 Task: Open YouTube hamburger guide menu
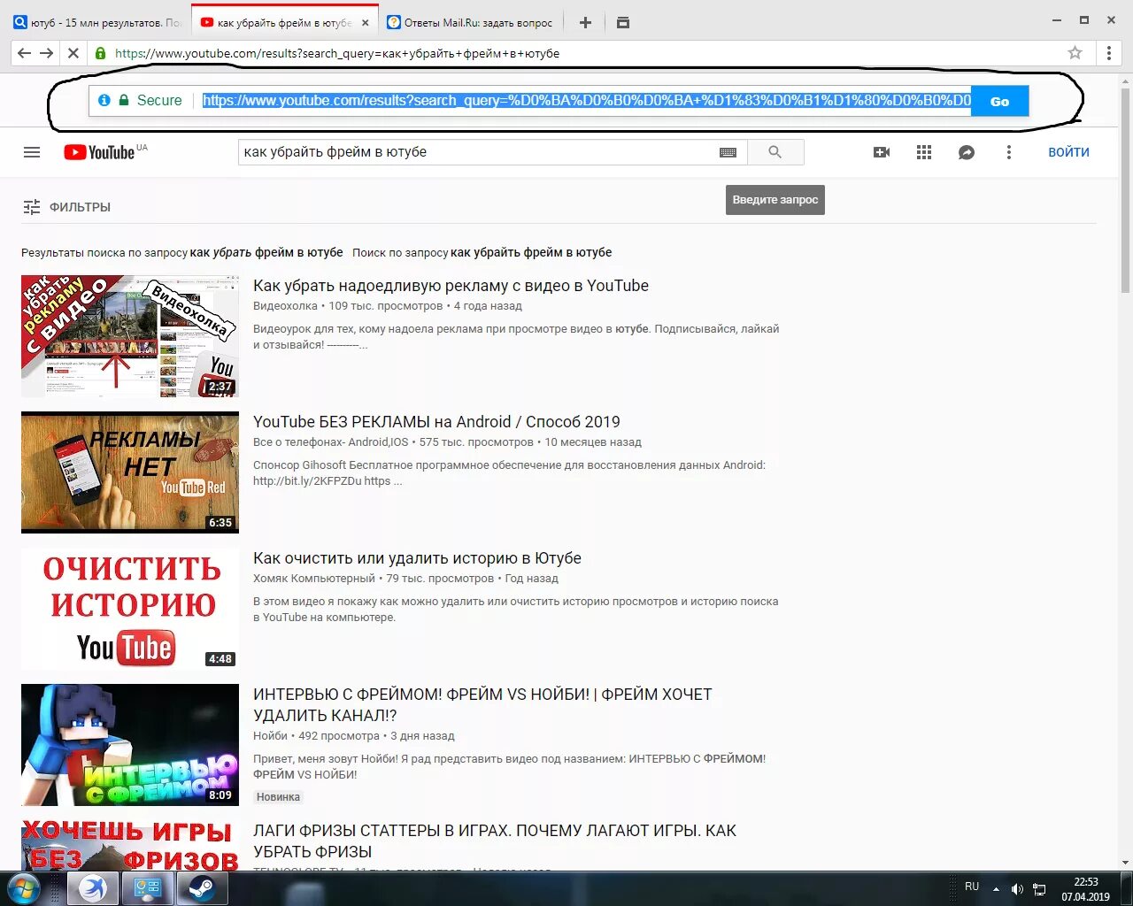32,152
